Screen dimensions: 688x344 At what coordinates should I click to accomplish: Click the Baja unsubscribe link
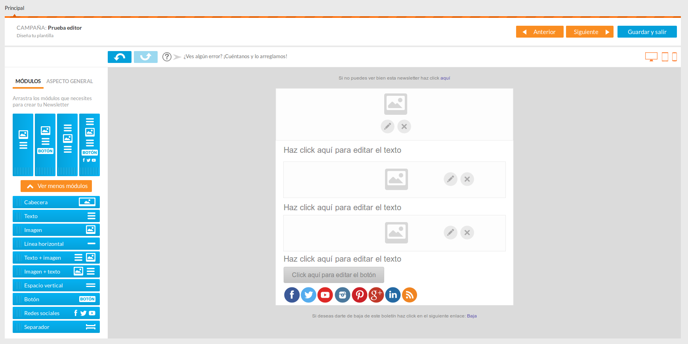coord(472,316)
